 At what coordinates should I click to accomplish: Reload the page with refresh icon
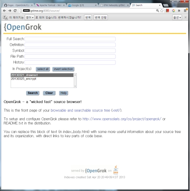click(x=15, y=11)
